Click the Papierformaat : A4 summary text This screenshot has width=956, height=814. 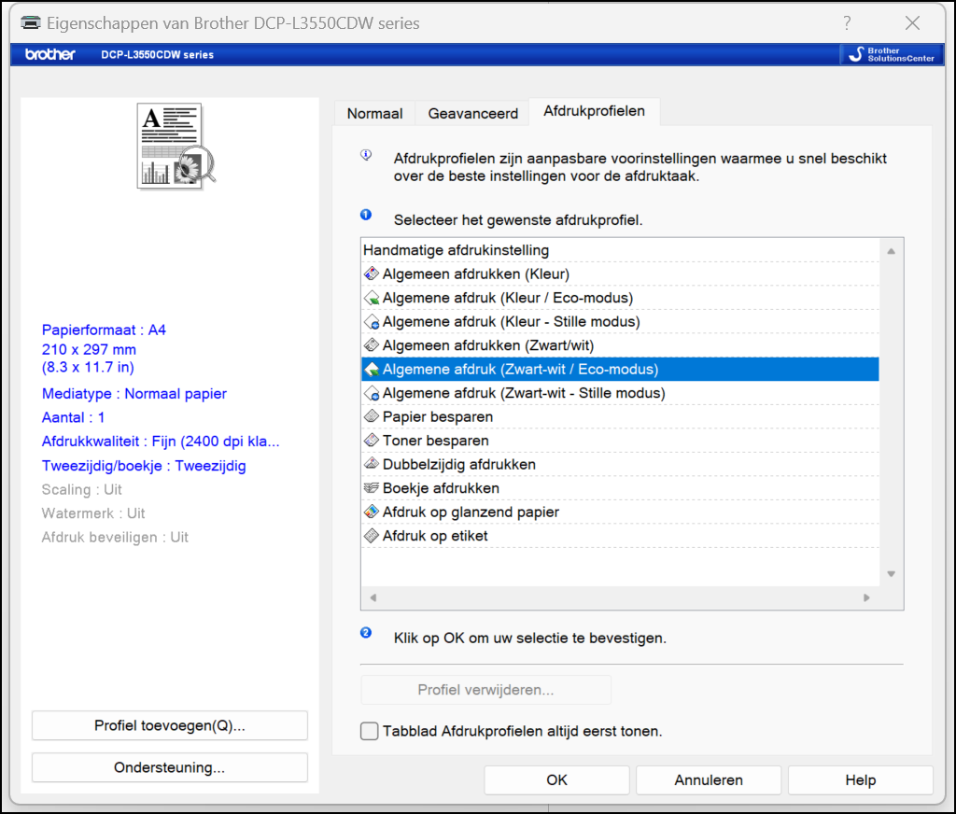[104, 330]
